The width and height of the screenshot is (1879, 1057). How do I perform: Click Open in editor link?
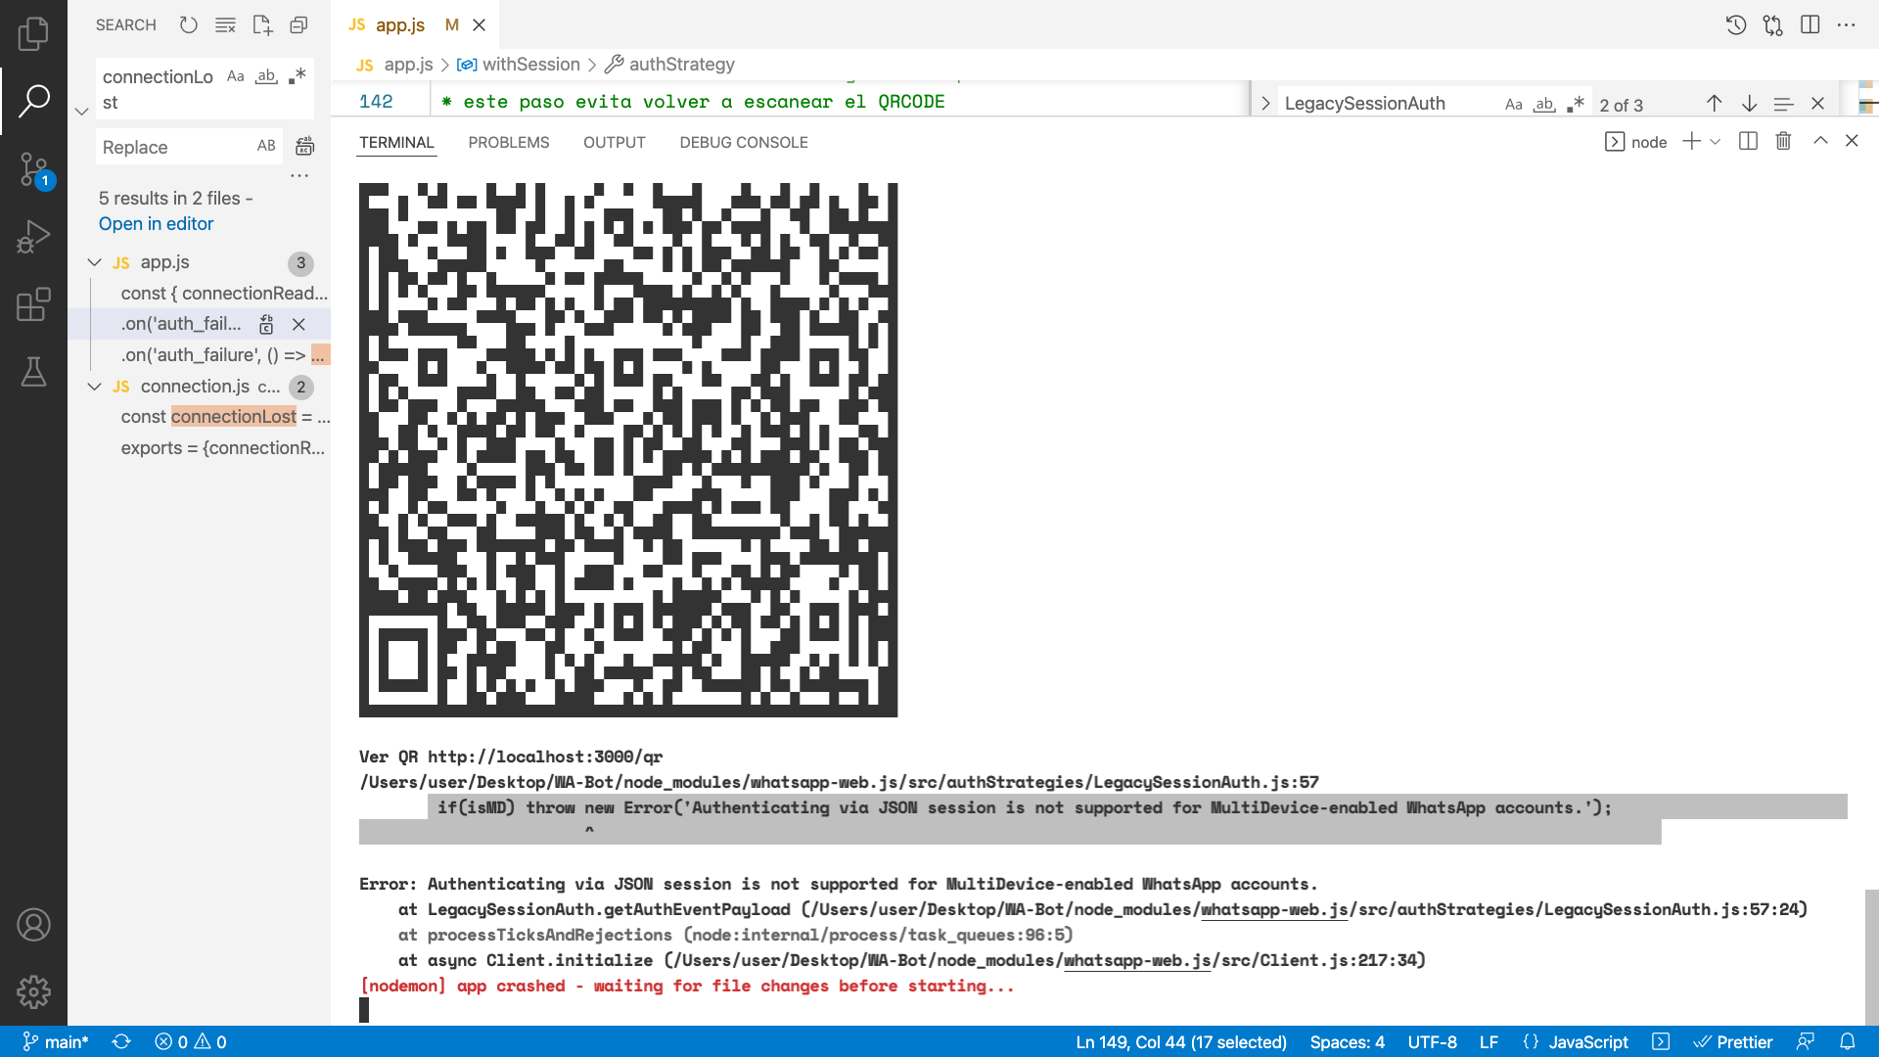coord(156,223)
